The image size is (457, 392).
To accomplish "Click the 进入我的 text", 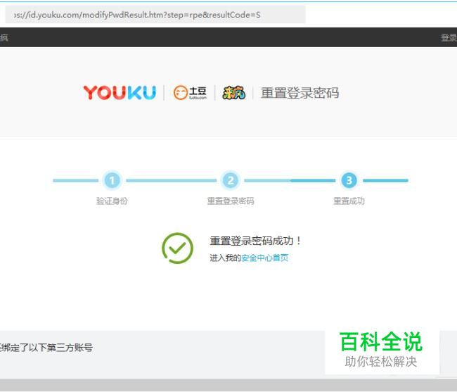I will 225,258.
